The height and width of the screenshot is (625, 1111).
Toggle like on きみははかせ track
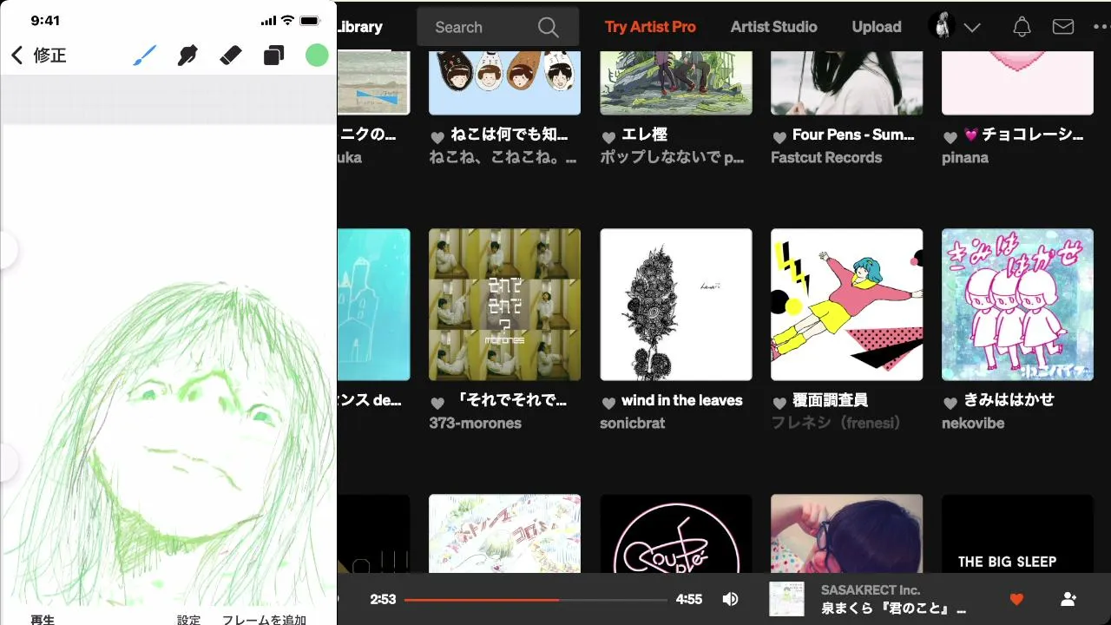pos(950,403)
